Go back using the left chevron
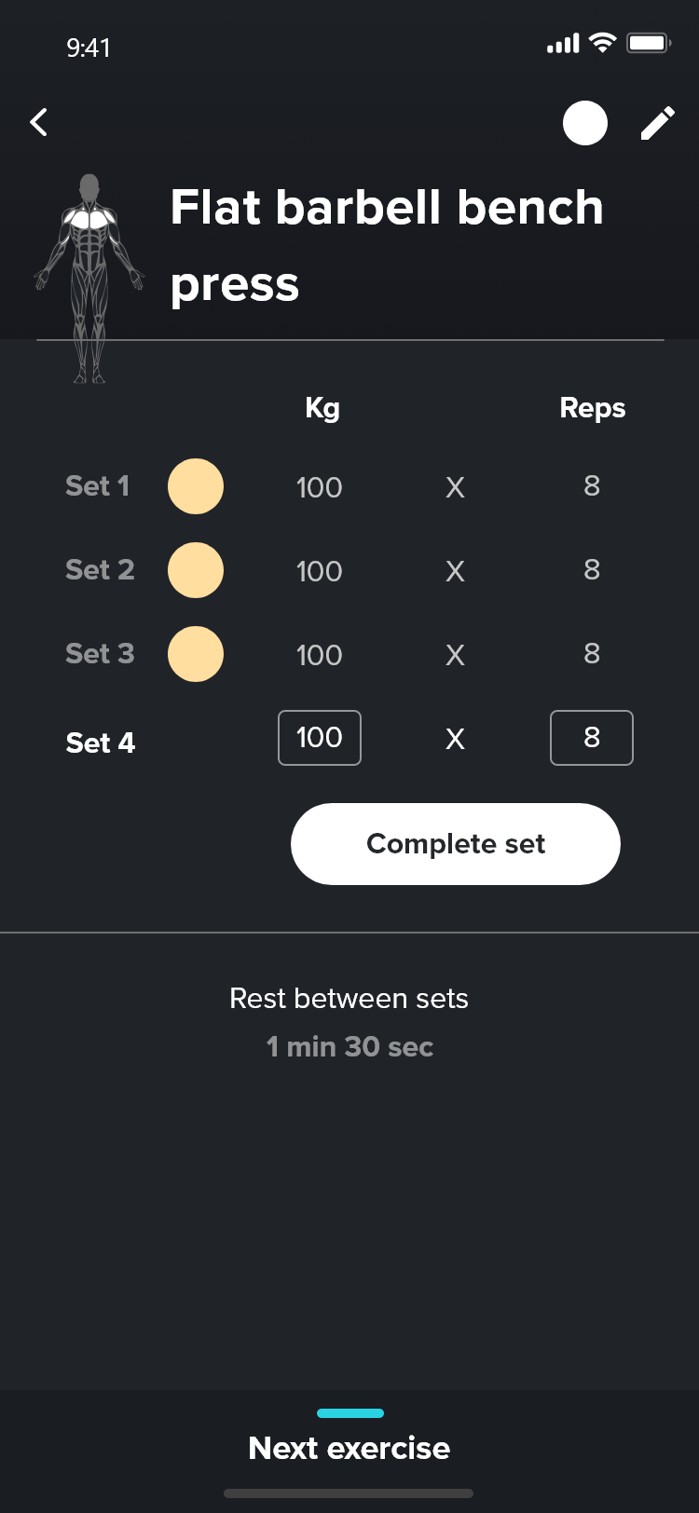This screenshot has height=1513, width=699. [39, 122]
